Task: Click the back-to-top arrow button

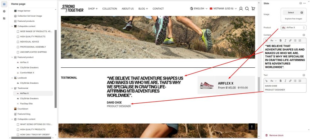Action: [x=252, y=127]
